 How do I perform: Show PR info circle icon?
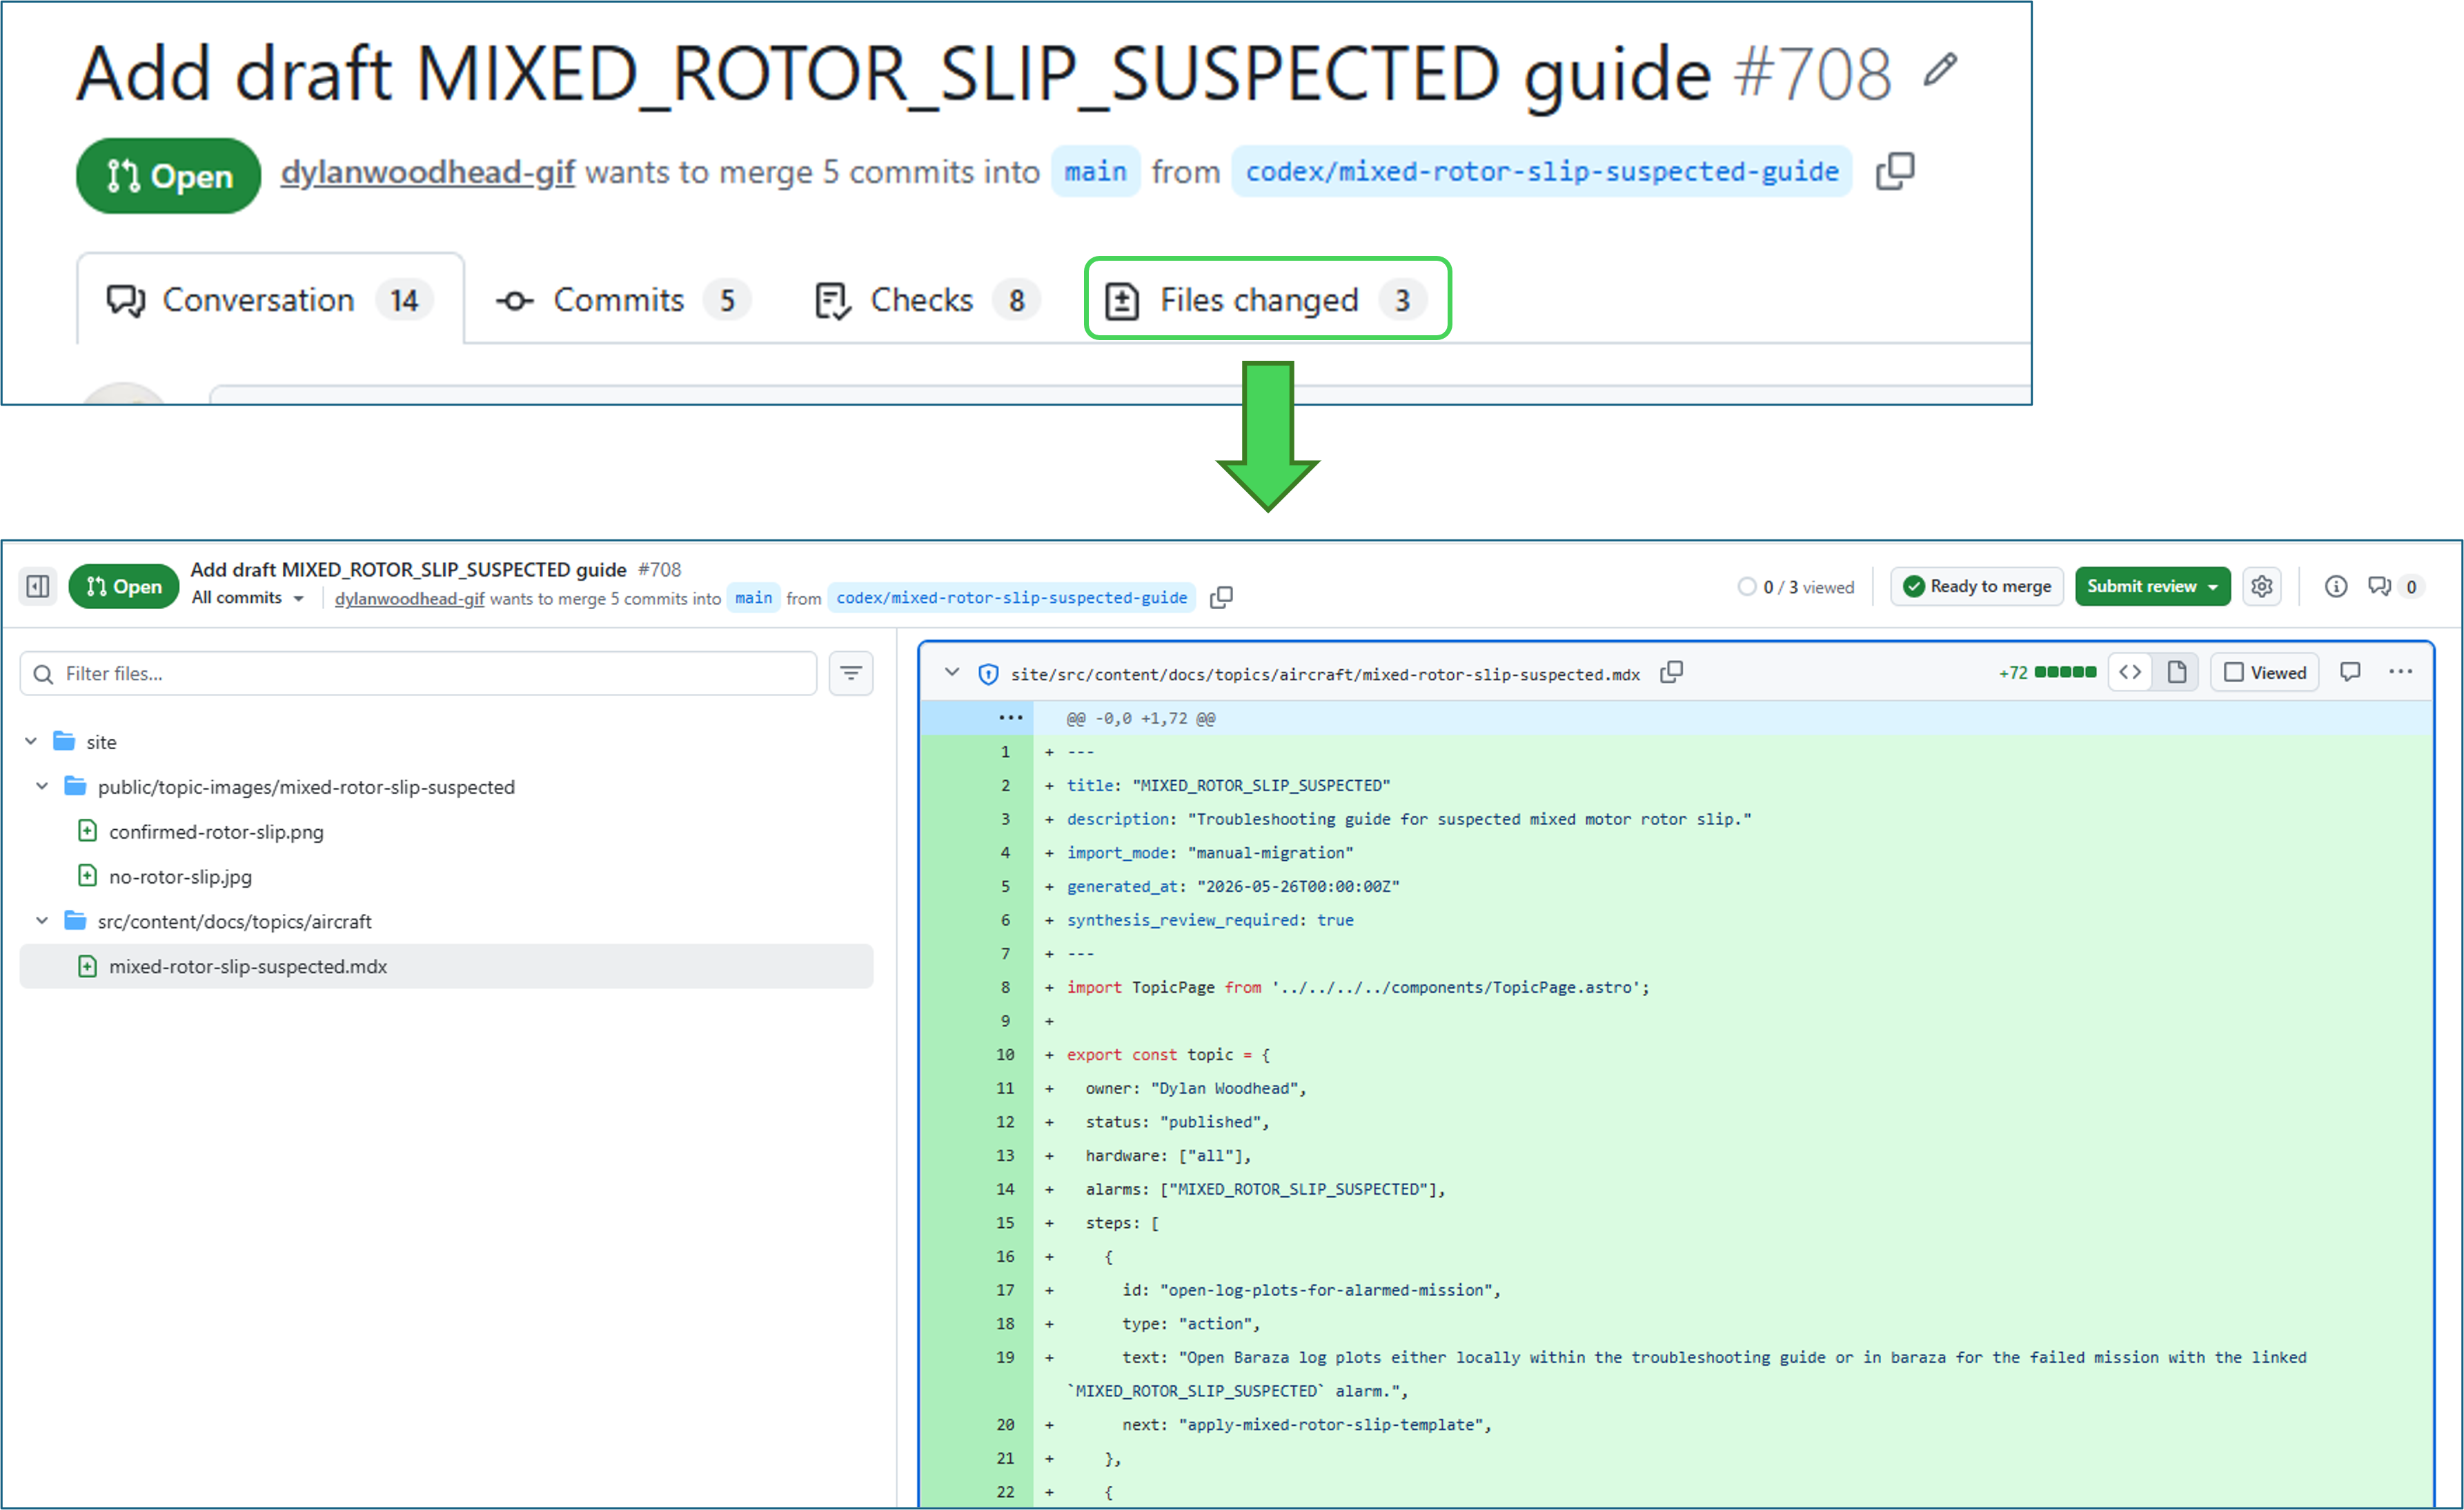(2336, 587)
